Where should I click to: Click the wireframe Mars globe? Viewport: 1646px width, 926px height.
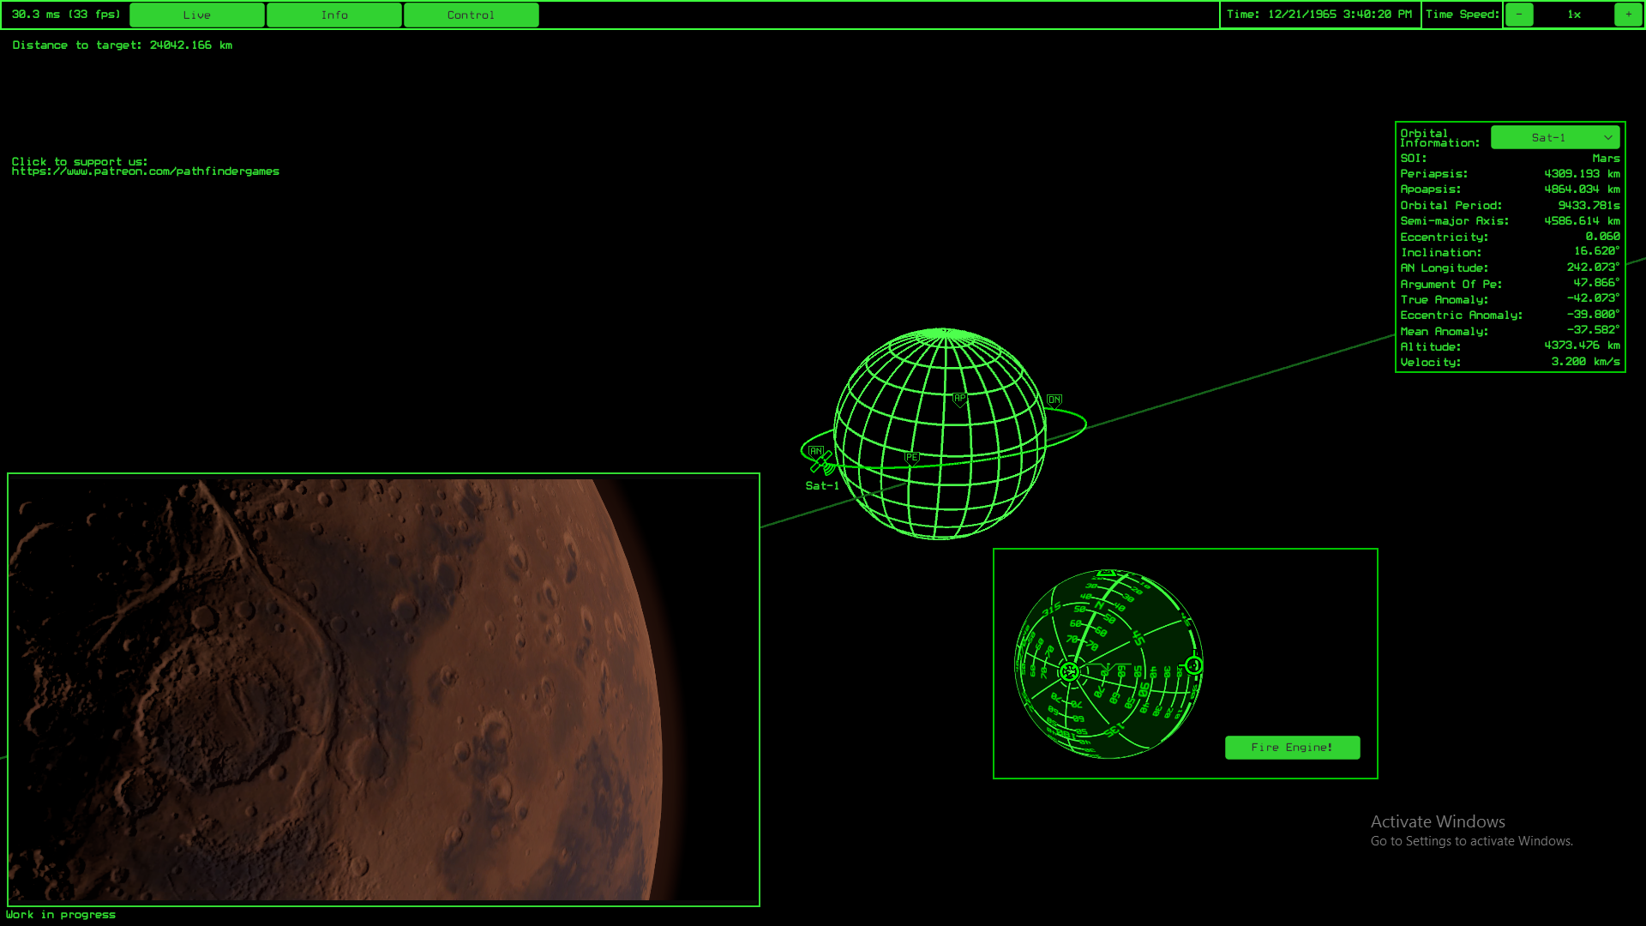pos(940,434)
